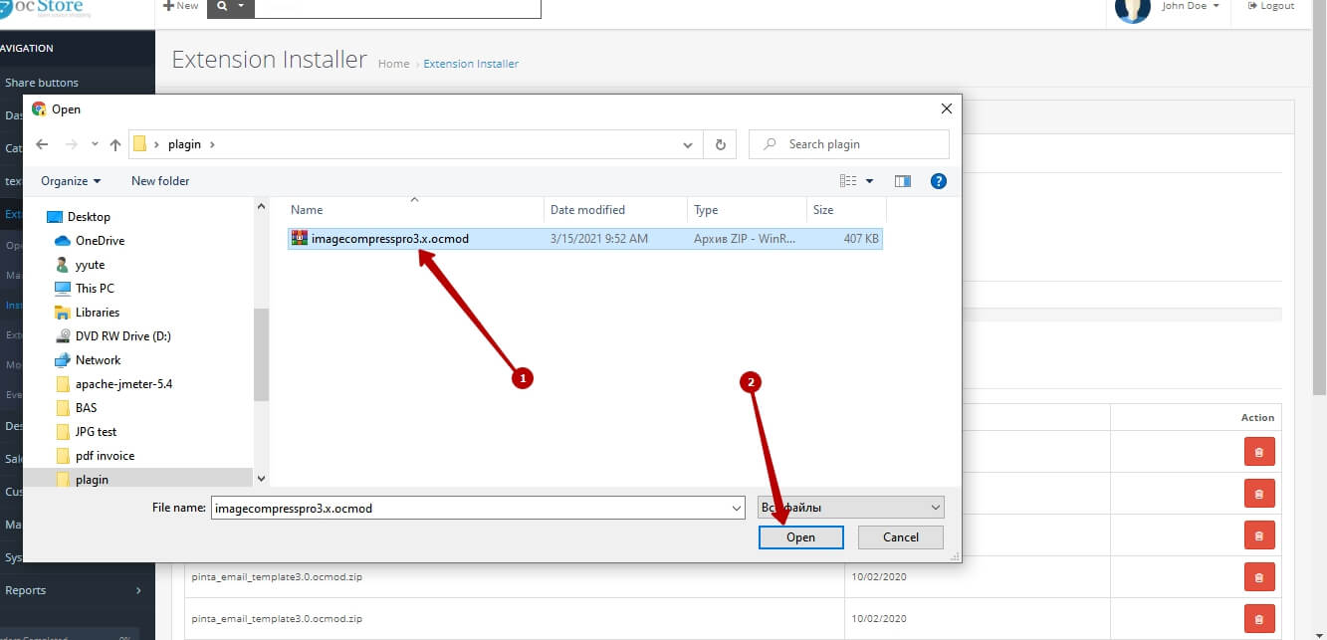This screenshot has width=1327, height=640.
Task: Open the Organize dropdown menu
Action: click(71, 181)
